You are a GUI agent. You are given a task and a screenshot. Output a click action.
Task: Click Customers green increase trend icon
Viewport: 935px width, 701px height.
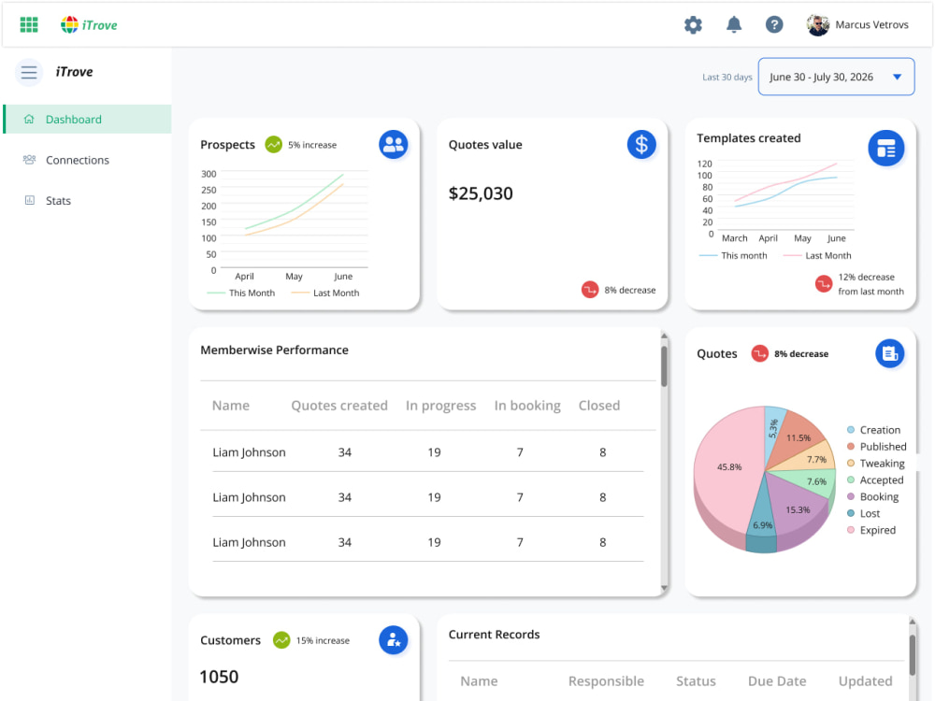[x=281, y=640]
